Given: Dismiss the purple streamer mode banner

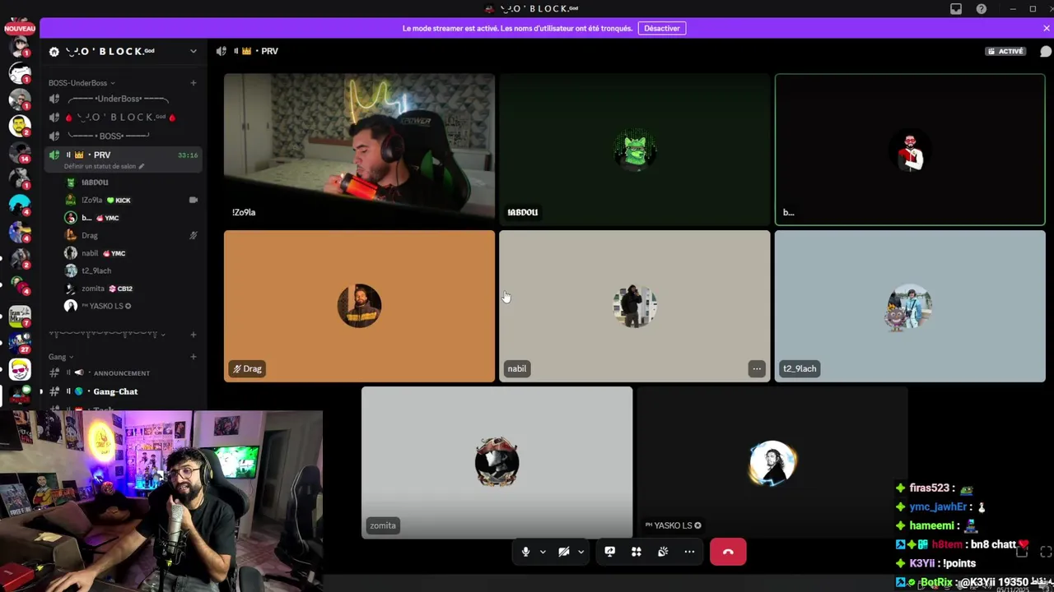Looking at the screenshot, I should pyautogui.click(x=1047, y=28).
